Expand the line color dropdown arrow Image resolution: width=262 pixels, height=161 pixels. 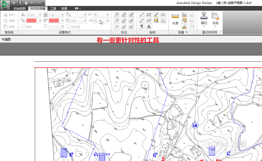click(x=63, y=20)
